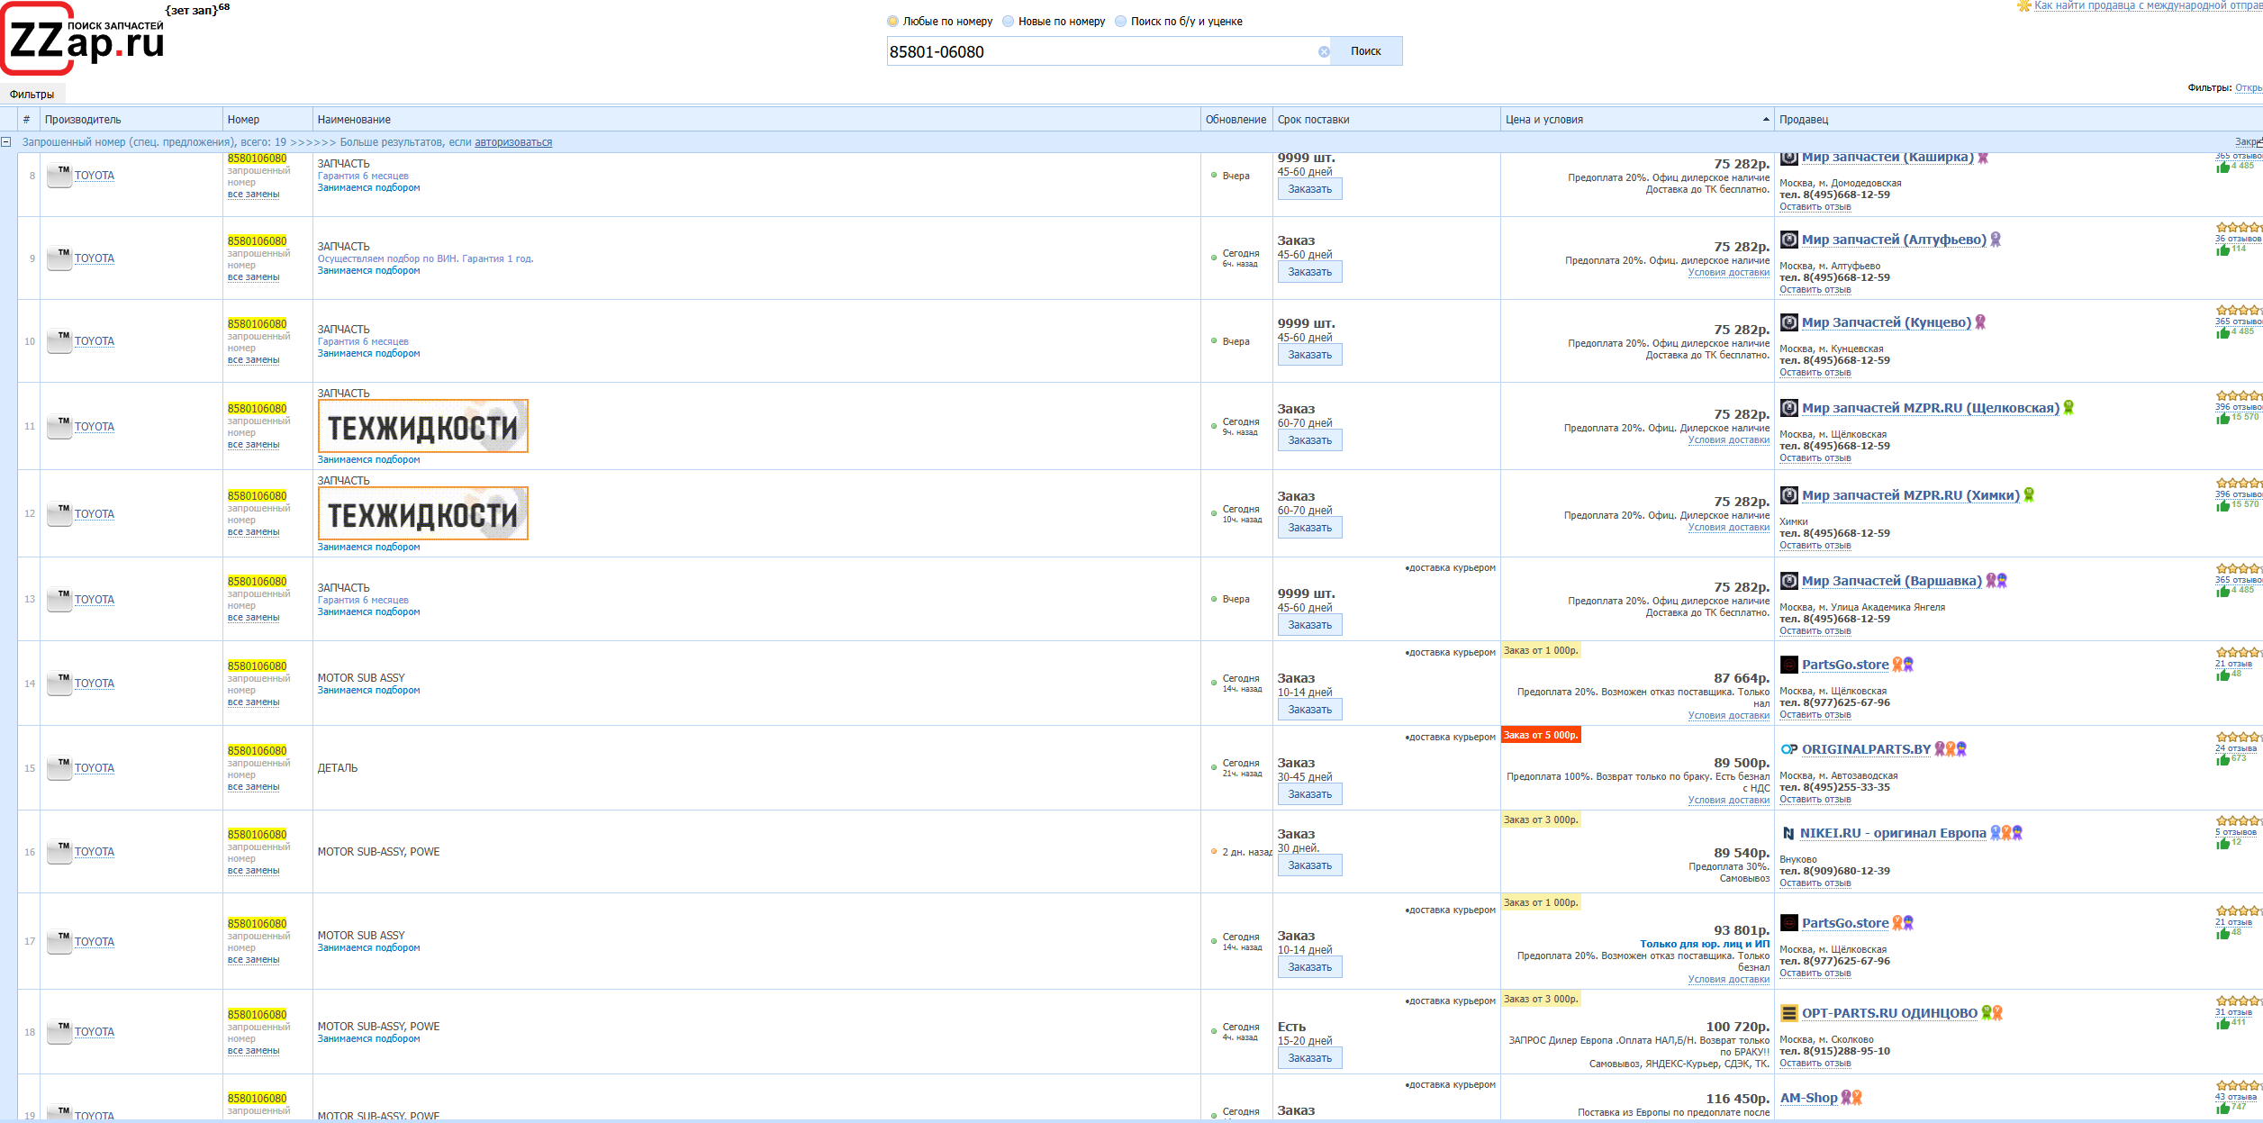Screen dimensions: 2263x1123
Task: Sort by the 'Цена и условия' column header
Action: click(x=1543, y=120)
